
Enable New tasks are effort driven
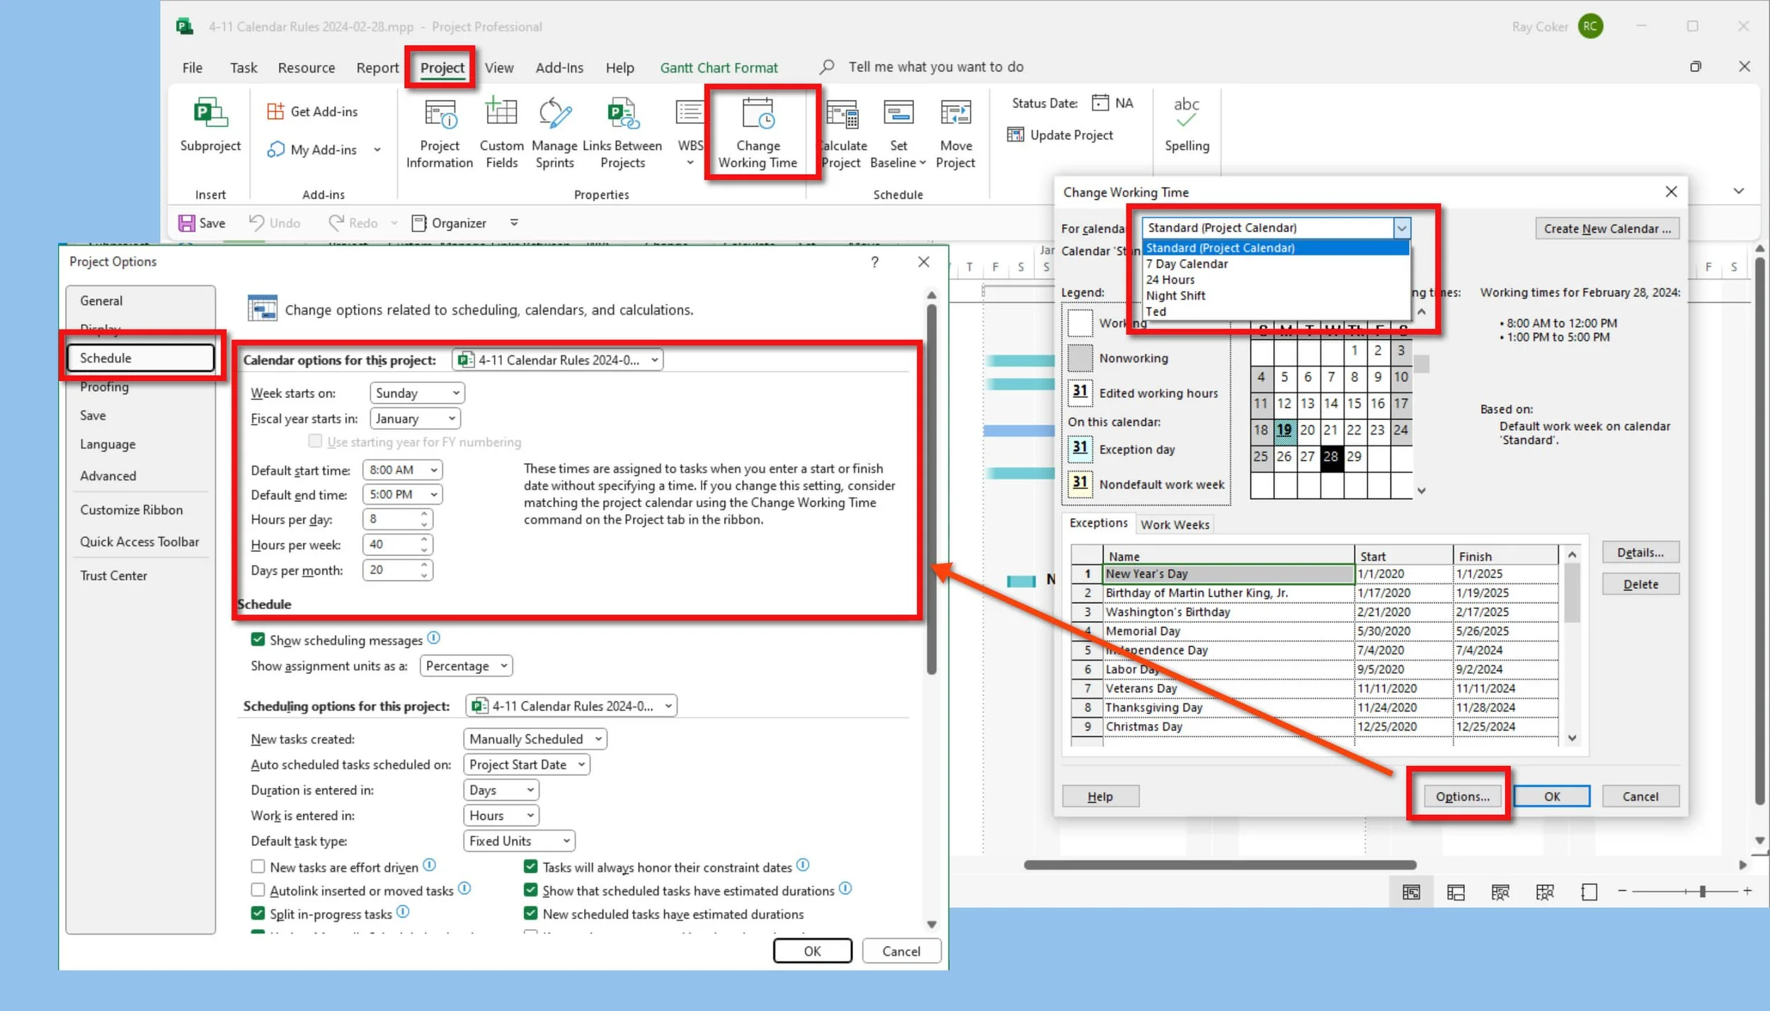tap(258, 867)
